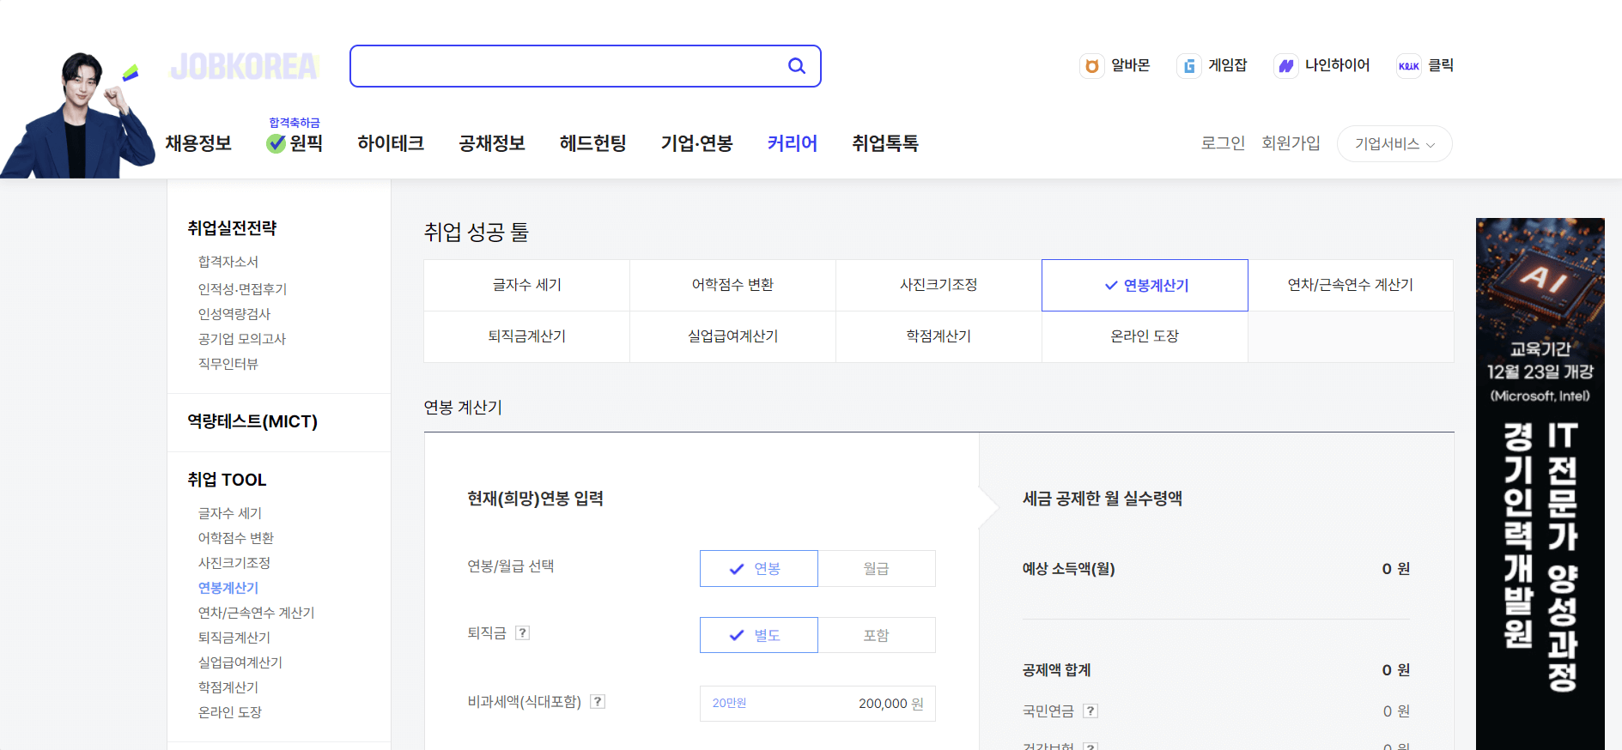The image size is (1622, 750).
Task: Select 퇴직금 별도 option
Action: [x=759, y=635]
